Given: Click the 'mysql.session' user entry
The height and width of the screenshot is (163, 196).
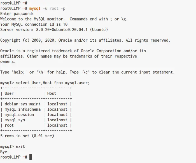Looking at the screenshot, I should click(x=19, y=115).
